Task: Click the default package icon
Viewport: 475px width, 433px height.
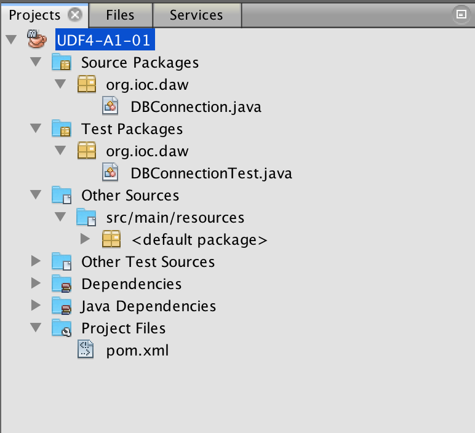Action: 111,239
